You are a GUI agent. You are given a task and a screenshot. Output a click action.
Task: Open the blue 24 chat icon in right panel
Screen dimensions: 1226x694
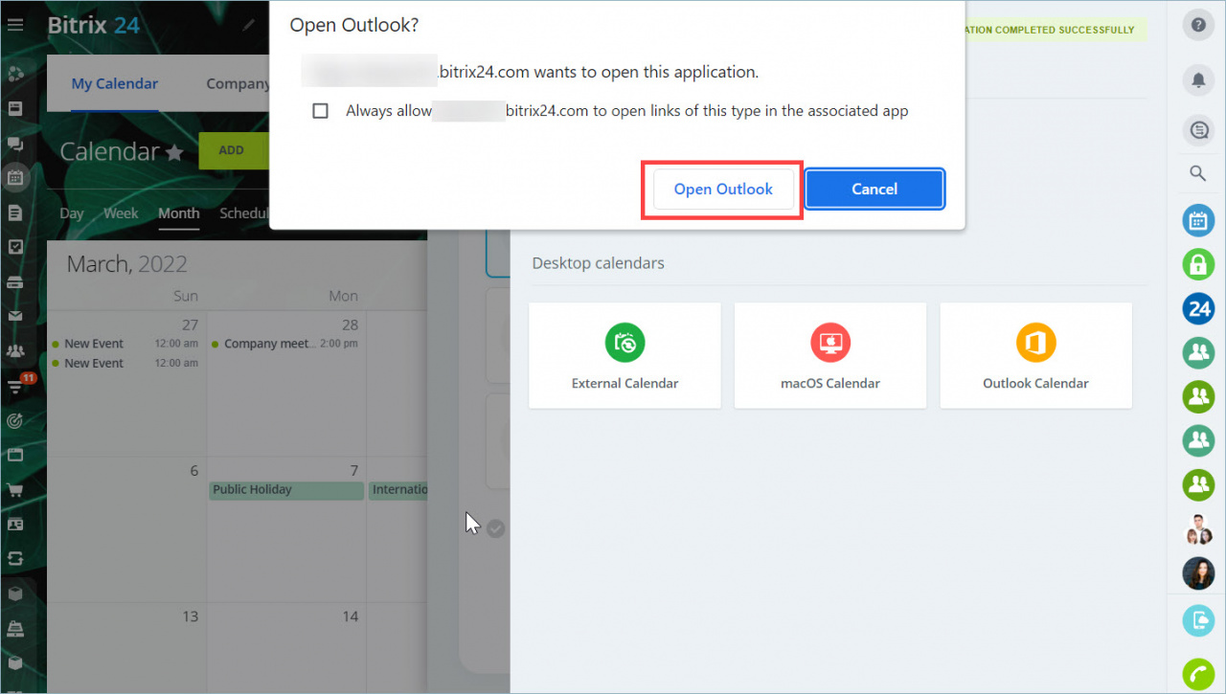point(1198,308)
